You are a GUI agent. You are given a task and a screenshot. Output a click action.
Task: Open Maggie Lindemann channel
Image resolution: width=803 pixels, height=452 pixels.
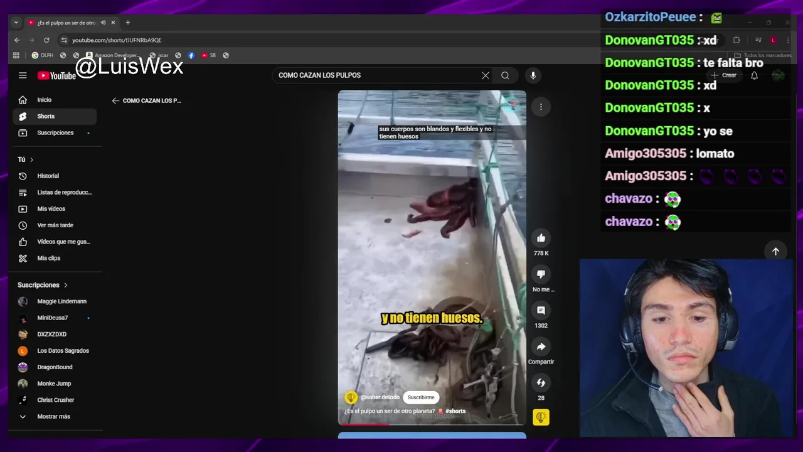tap(55, 301)
